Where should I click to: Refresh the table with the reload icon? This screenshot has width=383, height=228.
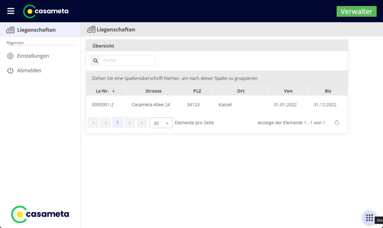(x=337, y=122)
